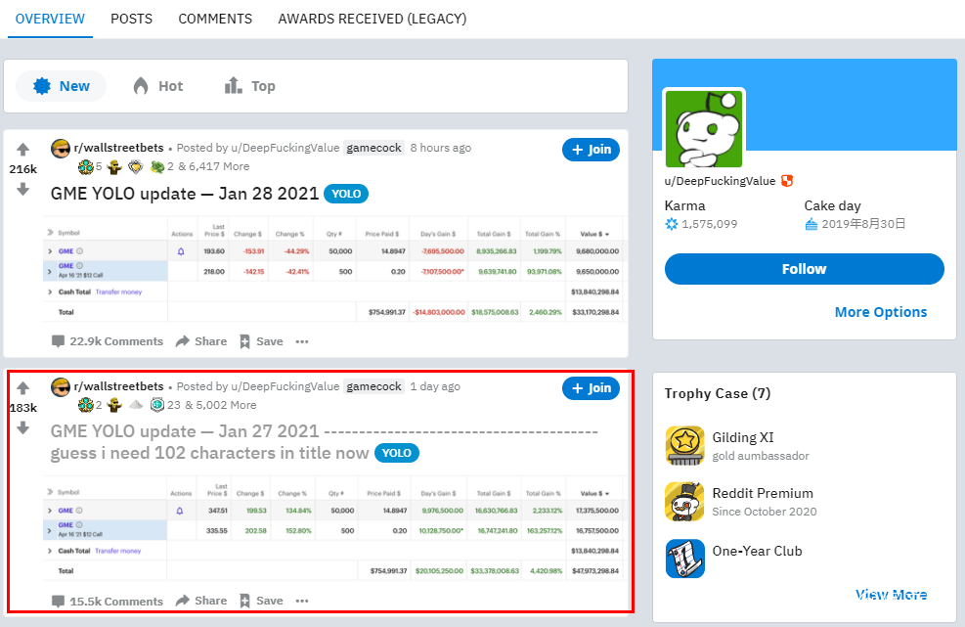Screen dimensions: 965x627
Task: Open more options ellipsis on Jan 28 post
Action: pyautogui.click(x=301, y=341)
